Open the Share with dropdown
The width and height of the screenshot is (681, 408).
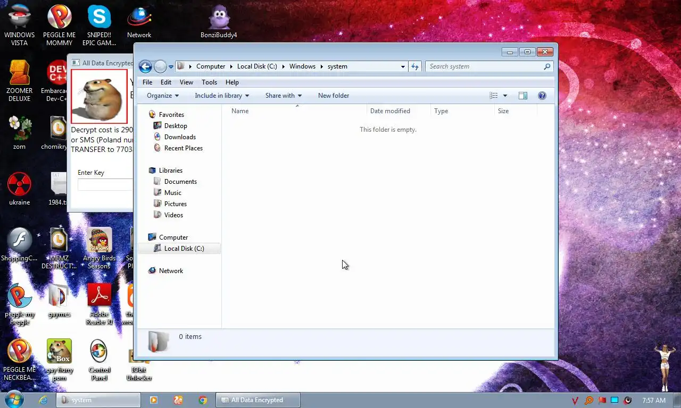pos(284,96)
